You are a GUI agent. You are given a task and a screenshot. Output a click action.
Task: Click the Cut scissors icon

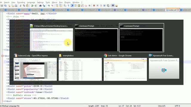[21, 6]
